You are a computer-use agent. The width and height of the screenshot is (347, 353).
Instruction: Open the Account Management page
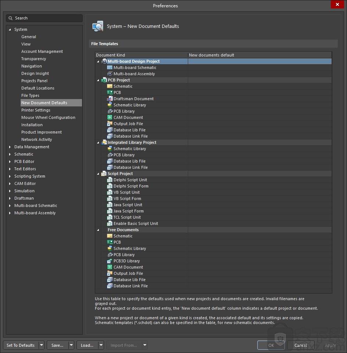tap(42, 51)
